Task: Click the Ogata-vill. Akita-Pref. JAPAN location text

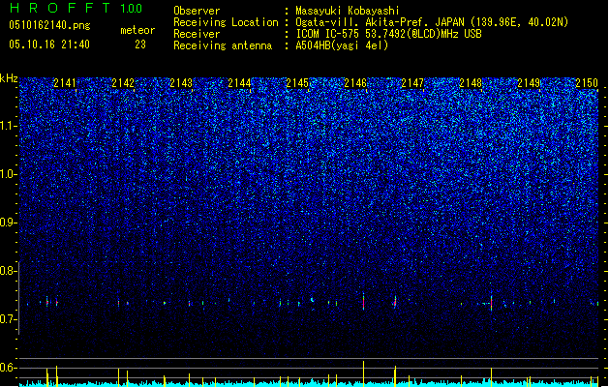Action: click(432, 22)
